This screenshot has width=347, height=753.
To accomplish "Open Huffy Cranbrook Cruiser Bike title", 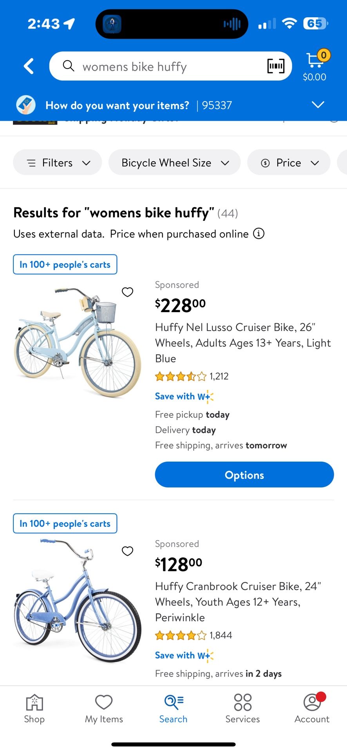I will pyautogui.click(x=238, y=602).
